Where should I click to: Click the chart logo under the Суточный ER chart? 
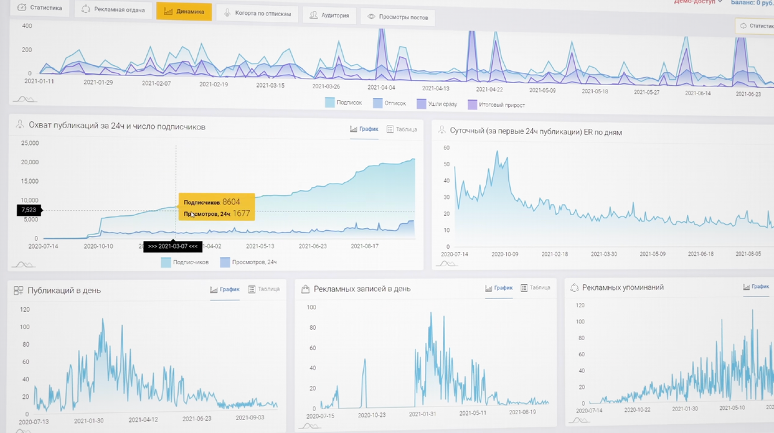pos(447,263)
